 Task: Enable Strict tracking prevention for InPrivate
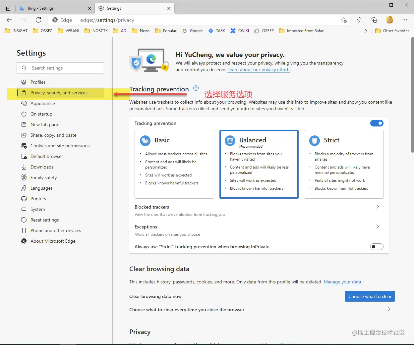(377, 247)
